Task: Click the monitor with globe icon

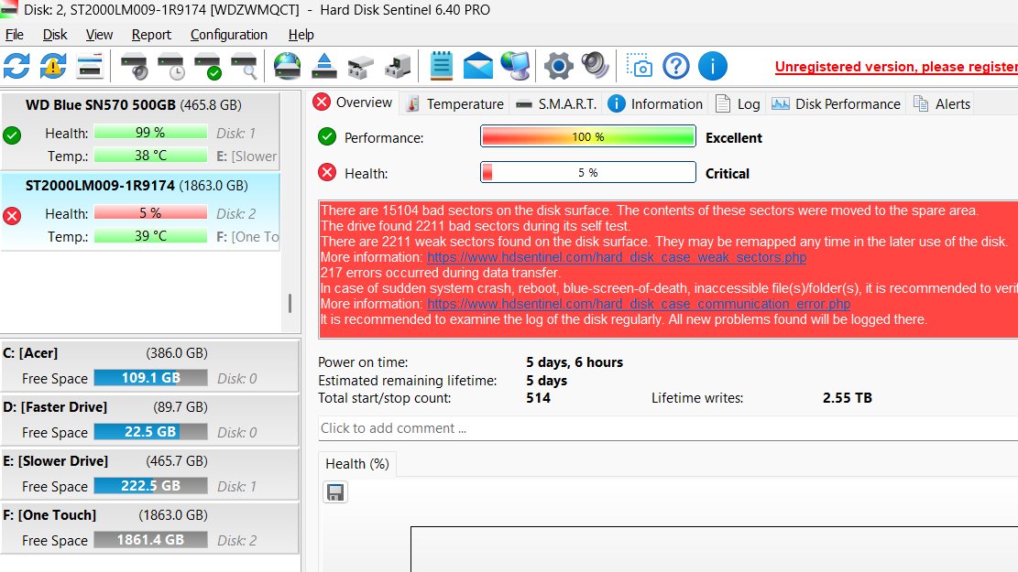Action: pyautogui.click(x=516, y=66)
